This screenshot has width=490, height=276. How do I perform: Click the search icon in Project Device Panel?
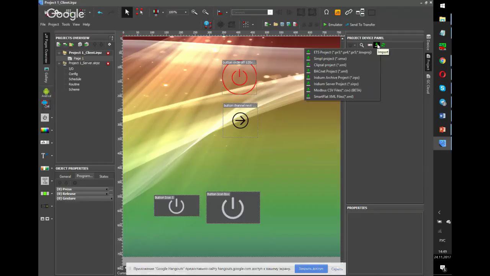[x=362, y=45]
